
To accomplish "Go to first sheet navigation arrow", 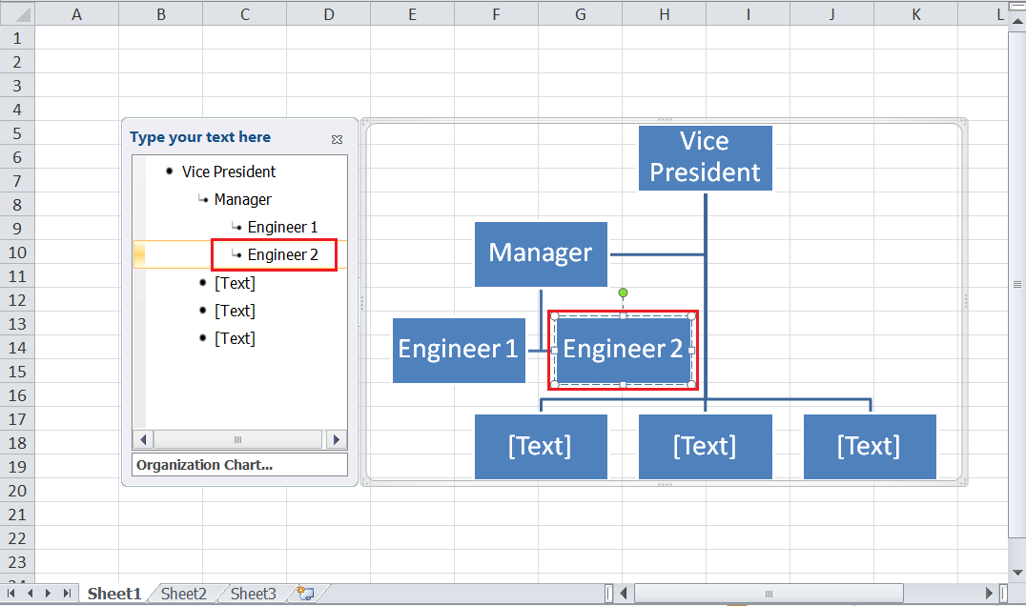I will [10, 593].
